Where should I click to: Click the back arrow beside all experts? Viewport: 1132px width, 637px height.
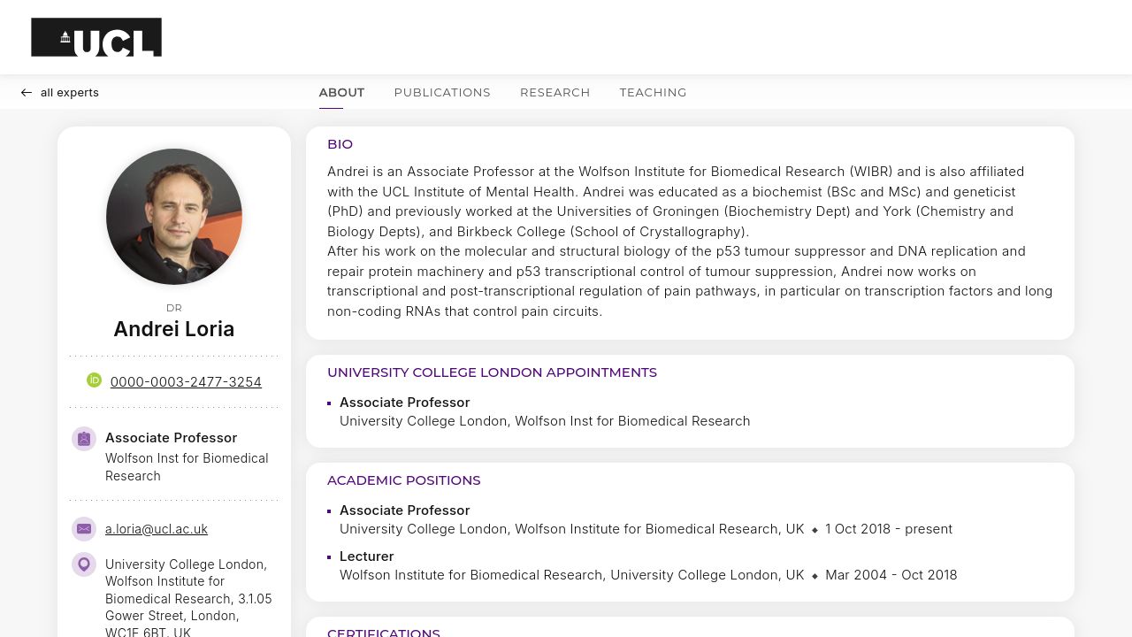27,93
